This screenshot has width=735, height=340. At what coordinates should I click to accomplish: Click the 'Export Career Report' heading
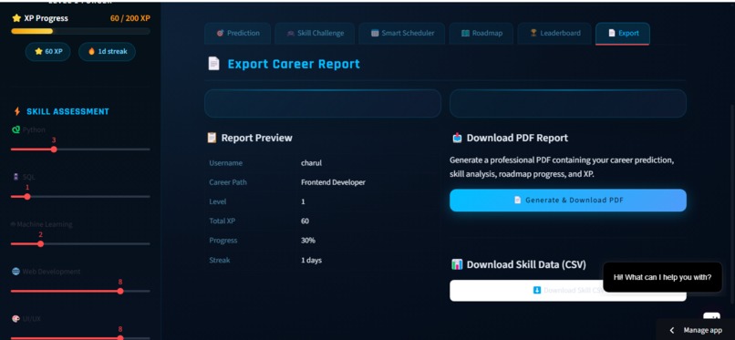(x=294, y=64)
